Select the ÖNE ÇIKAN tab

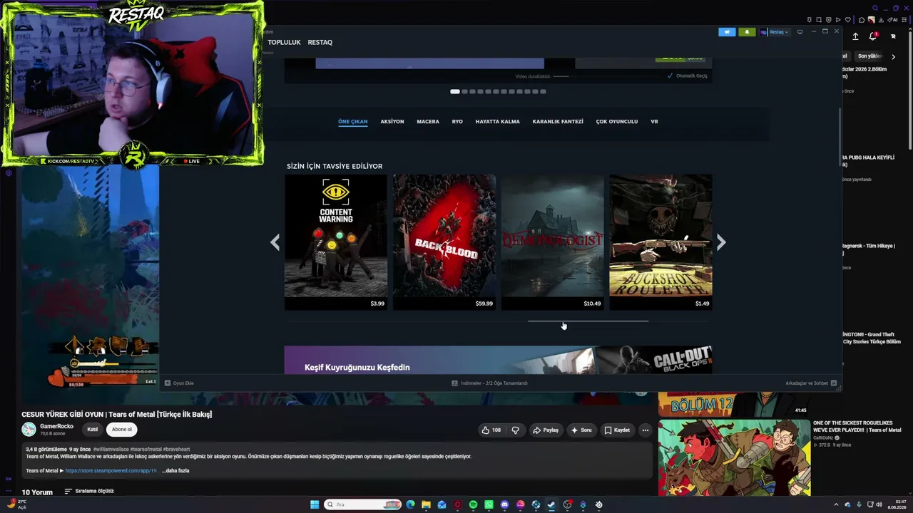click(353, 122)
